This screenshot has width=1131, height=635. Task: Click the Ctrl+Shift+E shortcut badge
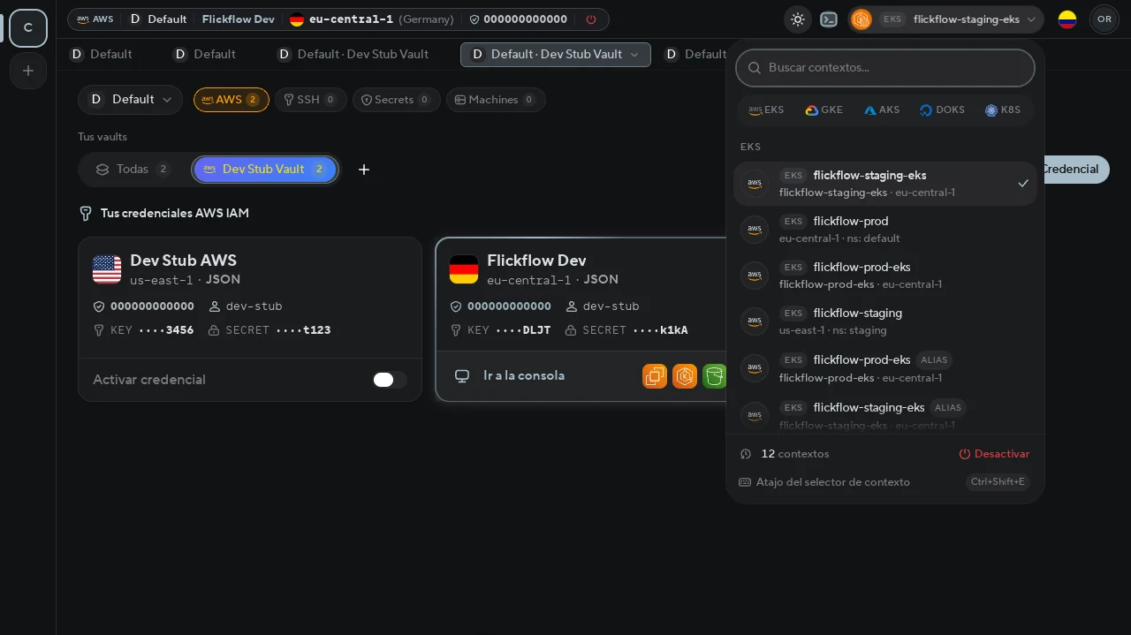pos(998,482)
